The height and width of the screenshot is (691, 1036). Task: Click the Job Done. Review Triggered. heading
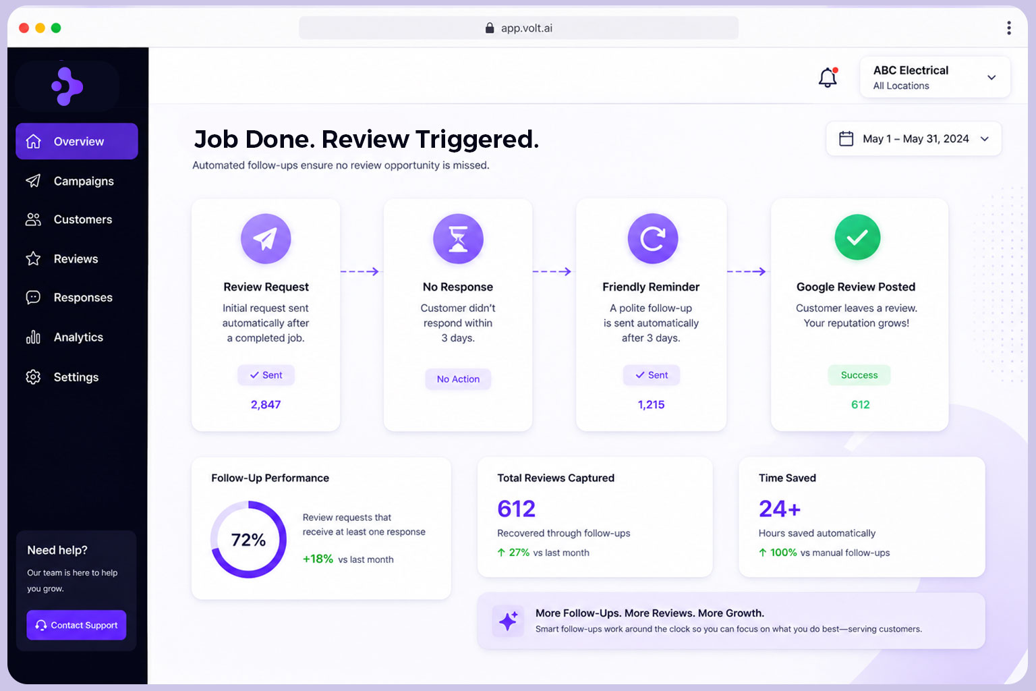[x=366, y=139]
